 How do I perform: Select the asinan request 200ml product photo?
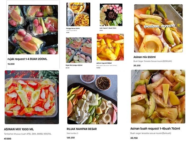point(110,47)
